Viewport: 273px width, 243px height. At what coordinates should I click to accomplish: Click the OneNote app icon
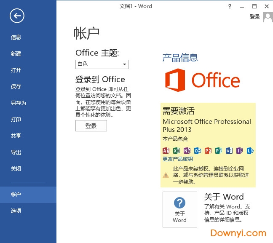click(x=187, y=150)
